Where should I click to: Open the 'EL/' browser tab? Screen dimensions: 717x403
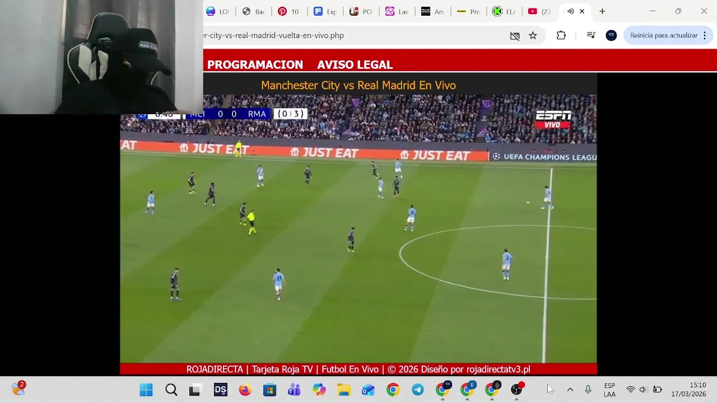[x=504, y=11]
